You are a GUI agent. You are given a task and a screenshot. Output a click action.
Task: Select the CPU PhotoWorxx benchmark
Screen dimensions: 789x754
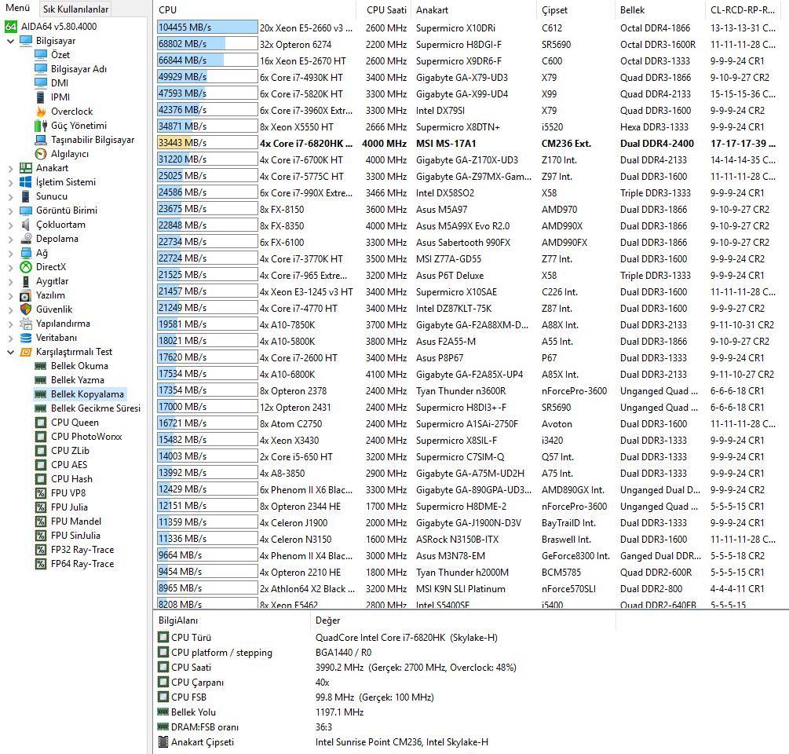(x=86, y=437)
